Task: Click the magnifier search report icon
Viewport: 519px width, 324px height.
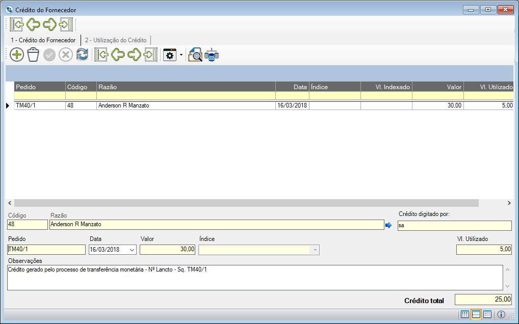Action: tap(195, 55)
